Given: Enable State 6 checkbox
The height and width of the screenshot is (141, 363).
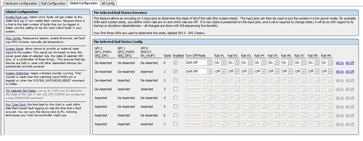Looking at the screenshot, I should pyautogui.click(x=176, y=115).
